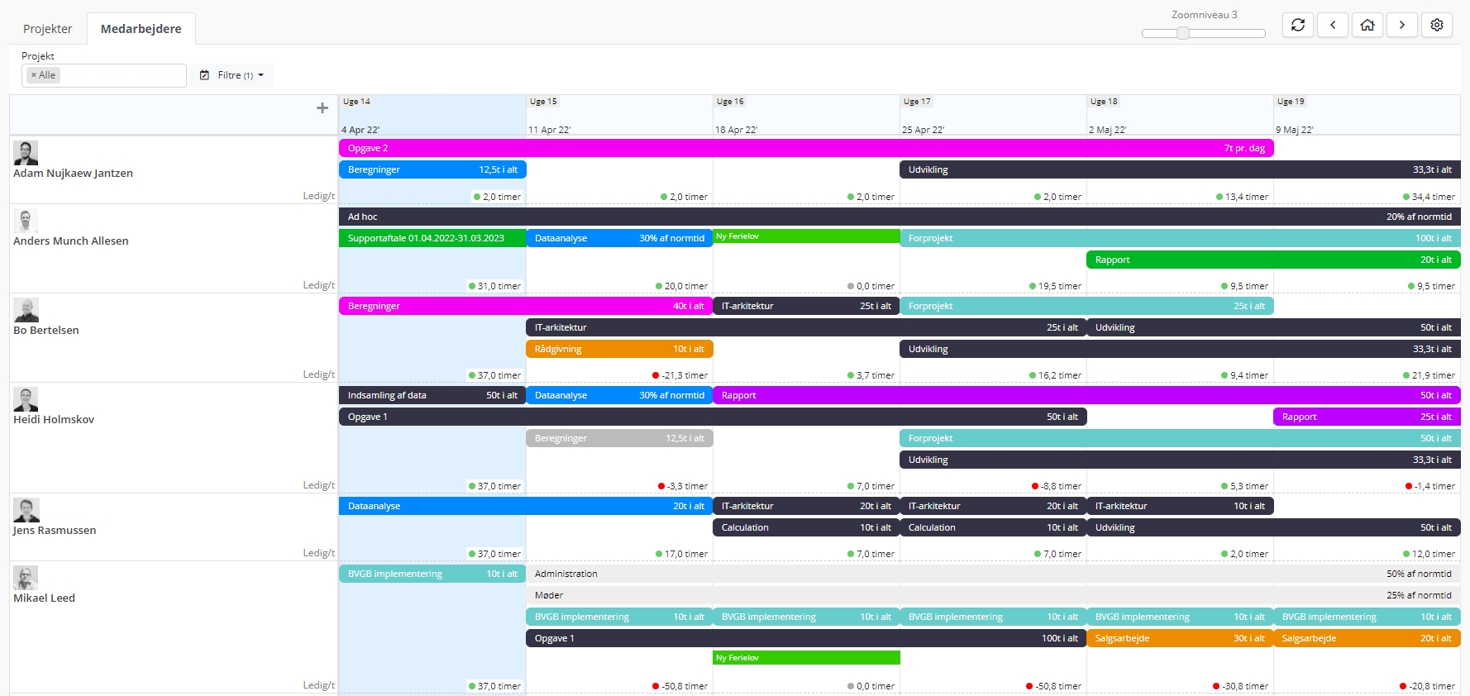The image size is (1470, 696).
Task: Open Heidi's Opgave 1 50t bar
Action: click(x=713, y=417)
